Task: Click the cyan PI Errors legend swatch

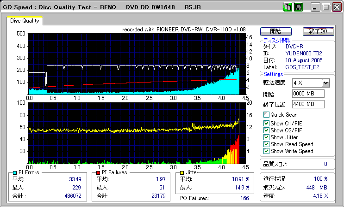Action: (14, 172)
